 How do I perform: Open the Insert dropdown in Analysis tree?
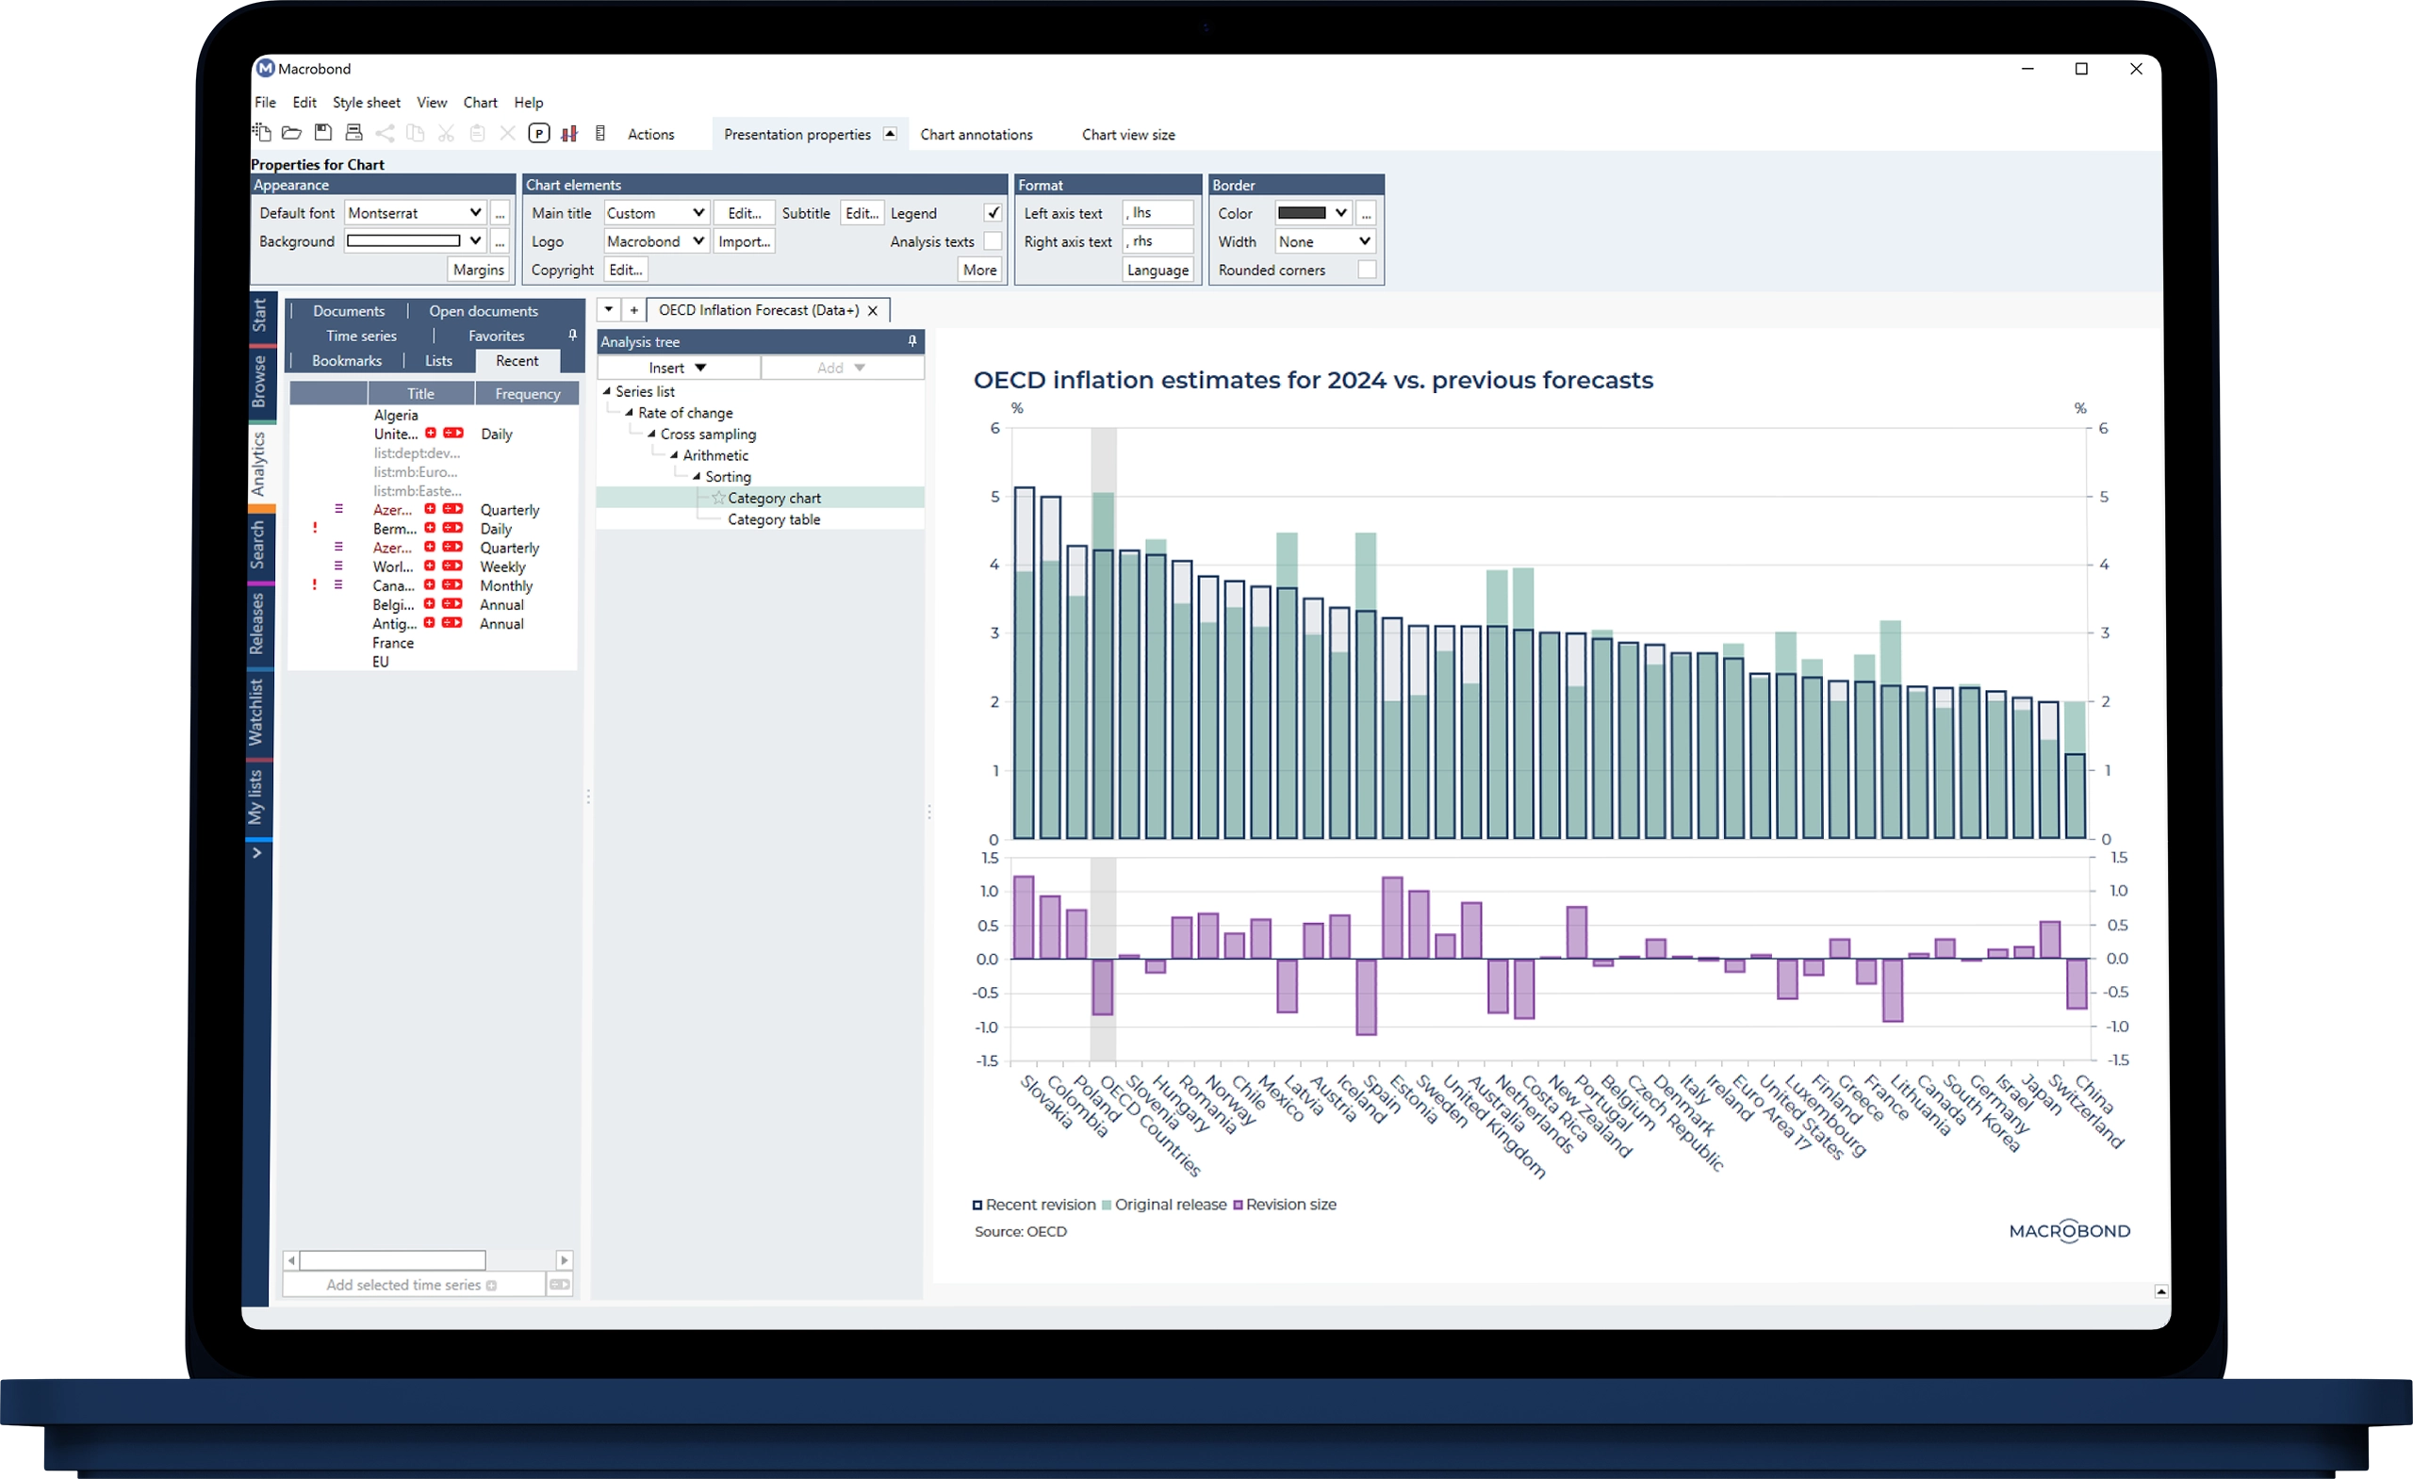click(678, 369)
